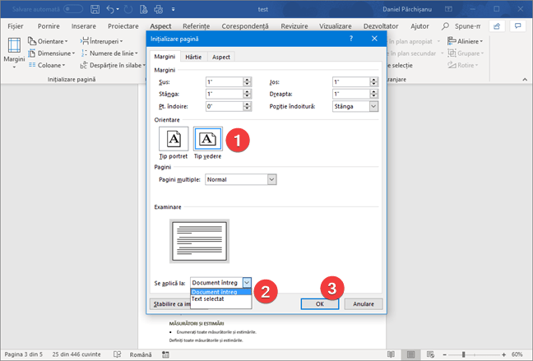Click the Save icon in title bar

click(x=95, y=9)
